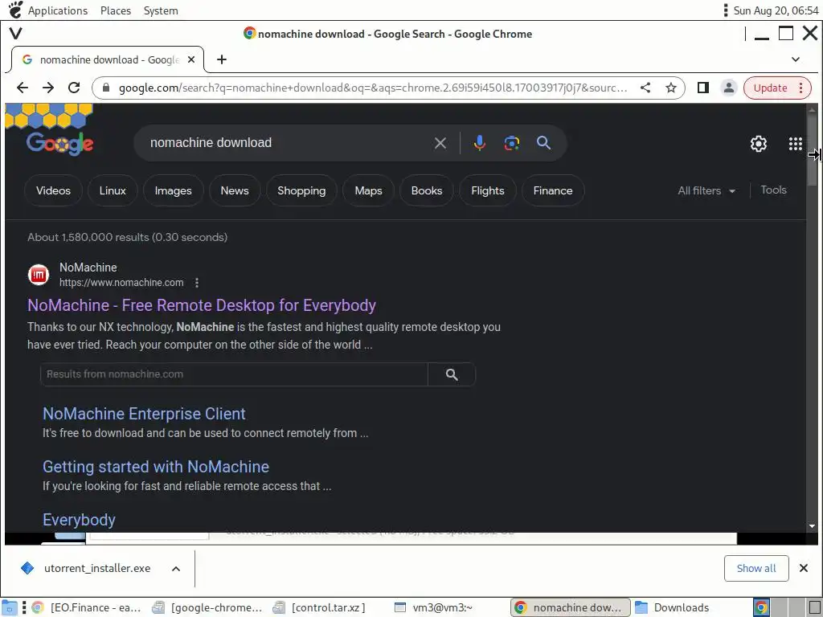Search within nomachine.com using magnifier

[452, 374]
